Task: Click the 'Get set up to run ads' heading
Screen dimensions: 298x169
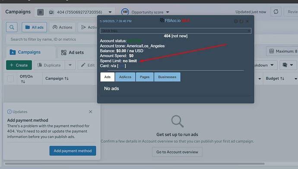Action: (x=177, y=135)
